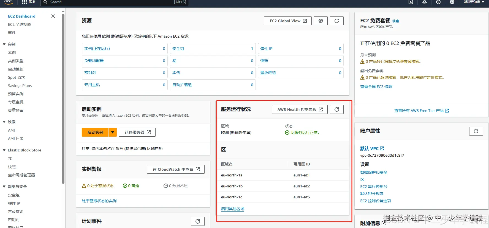The image size is (489, 228).
Task: Open the help question mark icon
Action: click(x=438, y=2)
